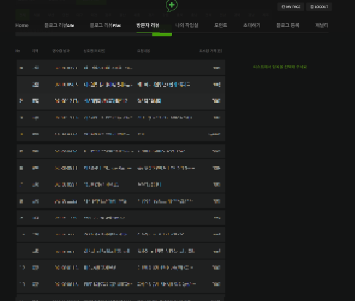Open the 초대하기 tab
Image resolution: width=355 pixels, height=301 pixels.
point(252,25)
